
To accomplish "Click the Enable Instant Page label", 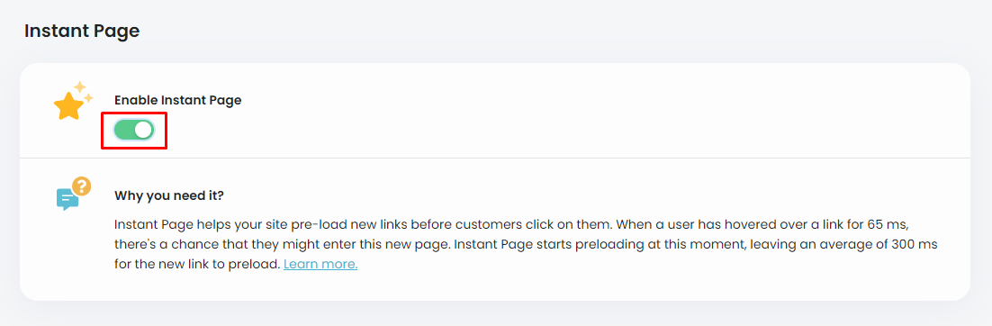I will [x=177, y=100].
